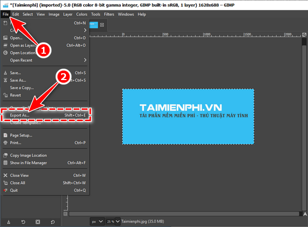
Task: Click the Taimienphi.jpg (35.0 MB) status text
Action: point(143,221)
